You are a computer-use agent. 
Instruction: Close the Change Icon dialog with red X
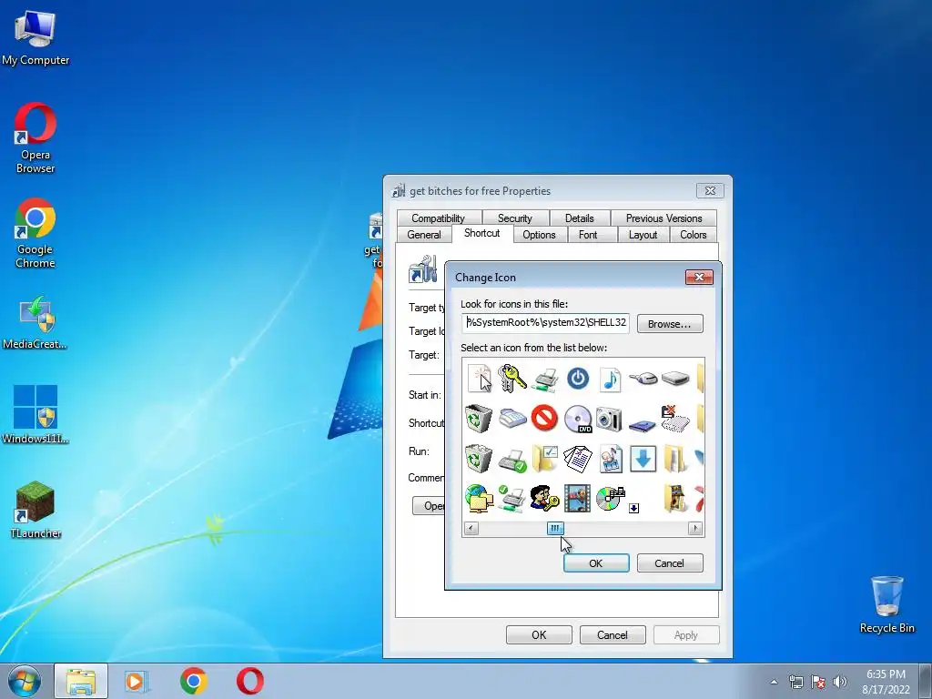699,277
